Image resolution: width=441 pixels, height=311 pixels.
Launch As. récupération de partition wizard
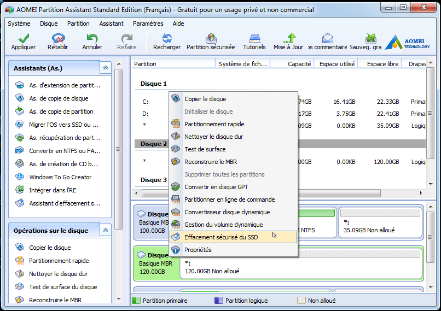click(x=58, y=138)
